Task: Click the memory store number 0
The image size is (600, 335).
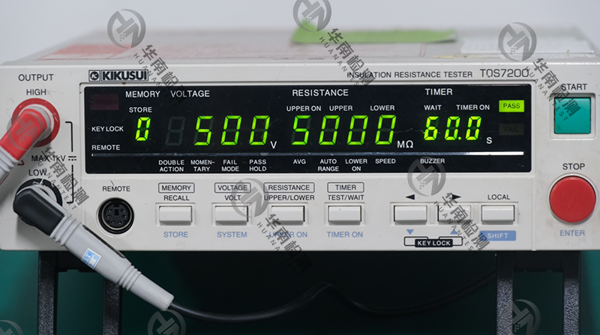Action: click(142, 130)
